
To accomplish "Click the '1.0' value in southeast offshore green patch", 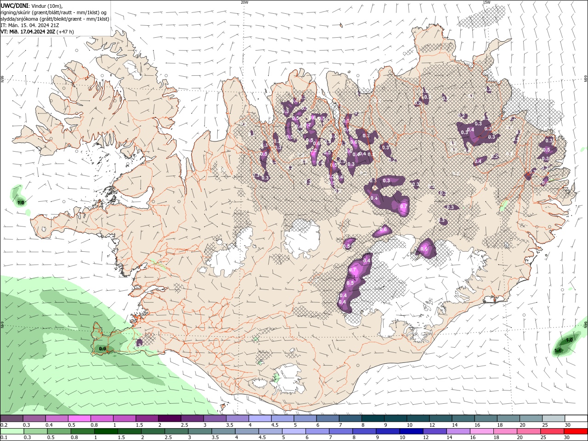I will click(x=569, y=340).
